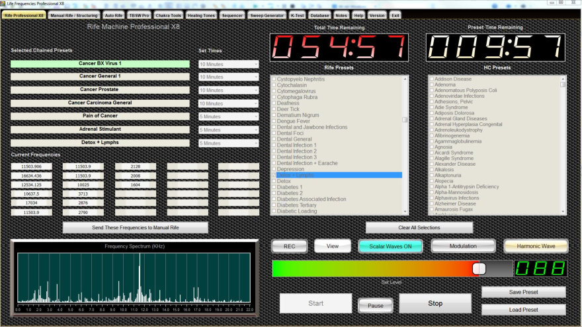Screen dimensions: 582x327
Task: Click the first Current Frequencies field 11503.906
Action: click(32, 166)
